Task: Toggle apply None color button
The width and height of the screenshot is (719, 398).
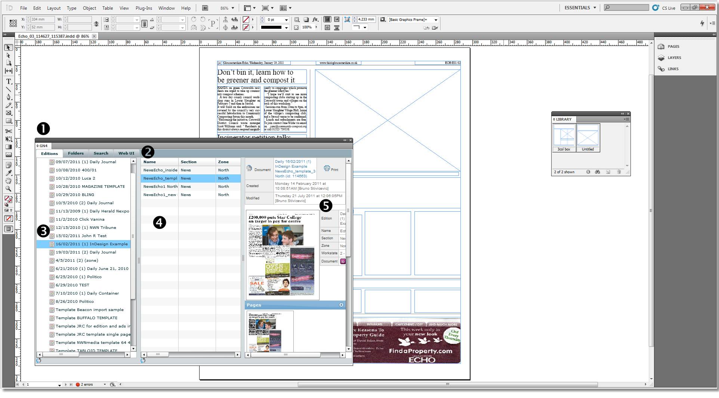Action: [8, 218]
